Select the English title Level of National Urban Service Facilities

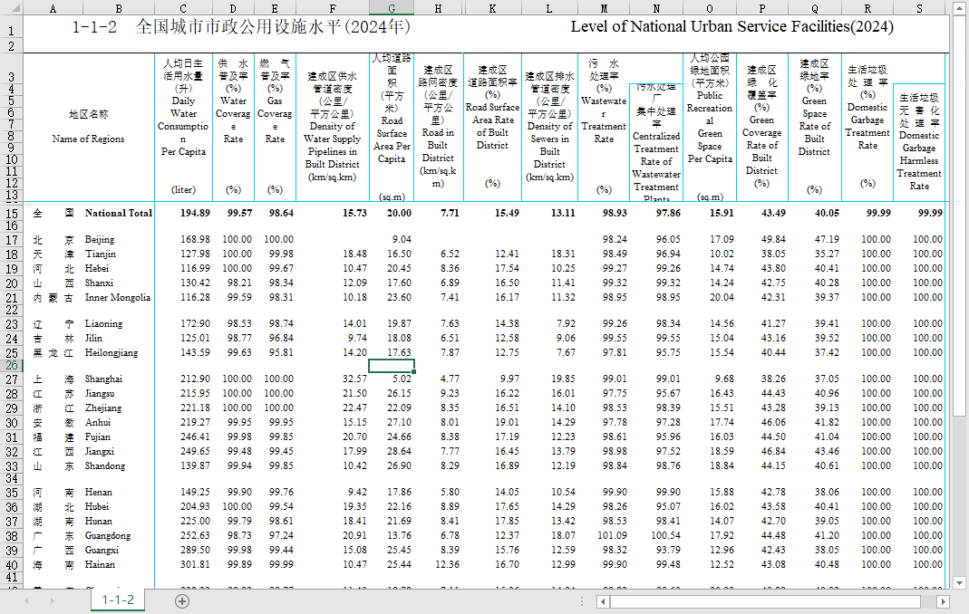732,27
